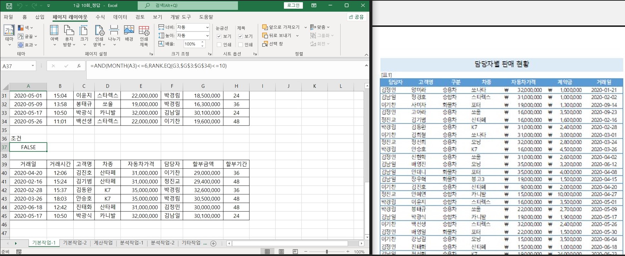The height and width of the screenshot is (256, 625).
Task: Enable 눈금선 인쇄 (Gridlines Print) checkbox
Action: [219, 45]
